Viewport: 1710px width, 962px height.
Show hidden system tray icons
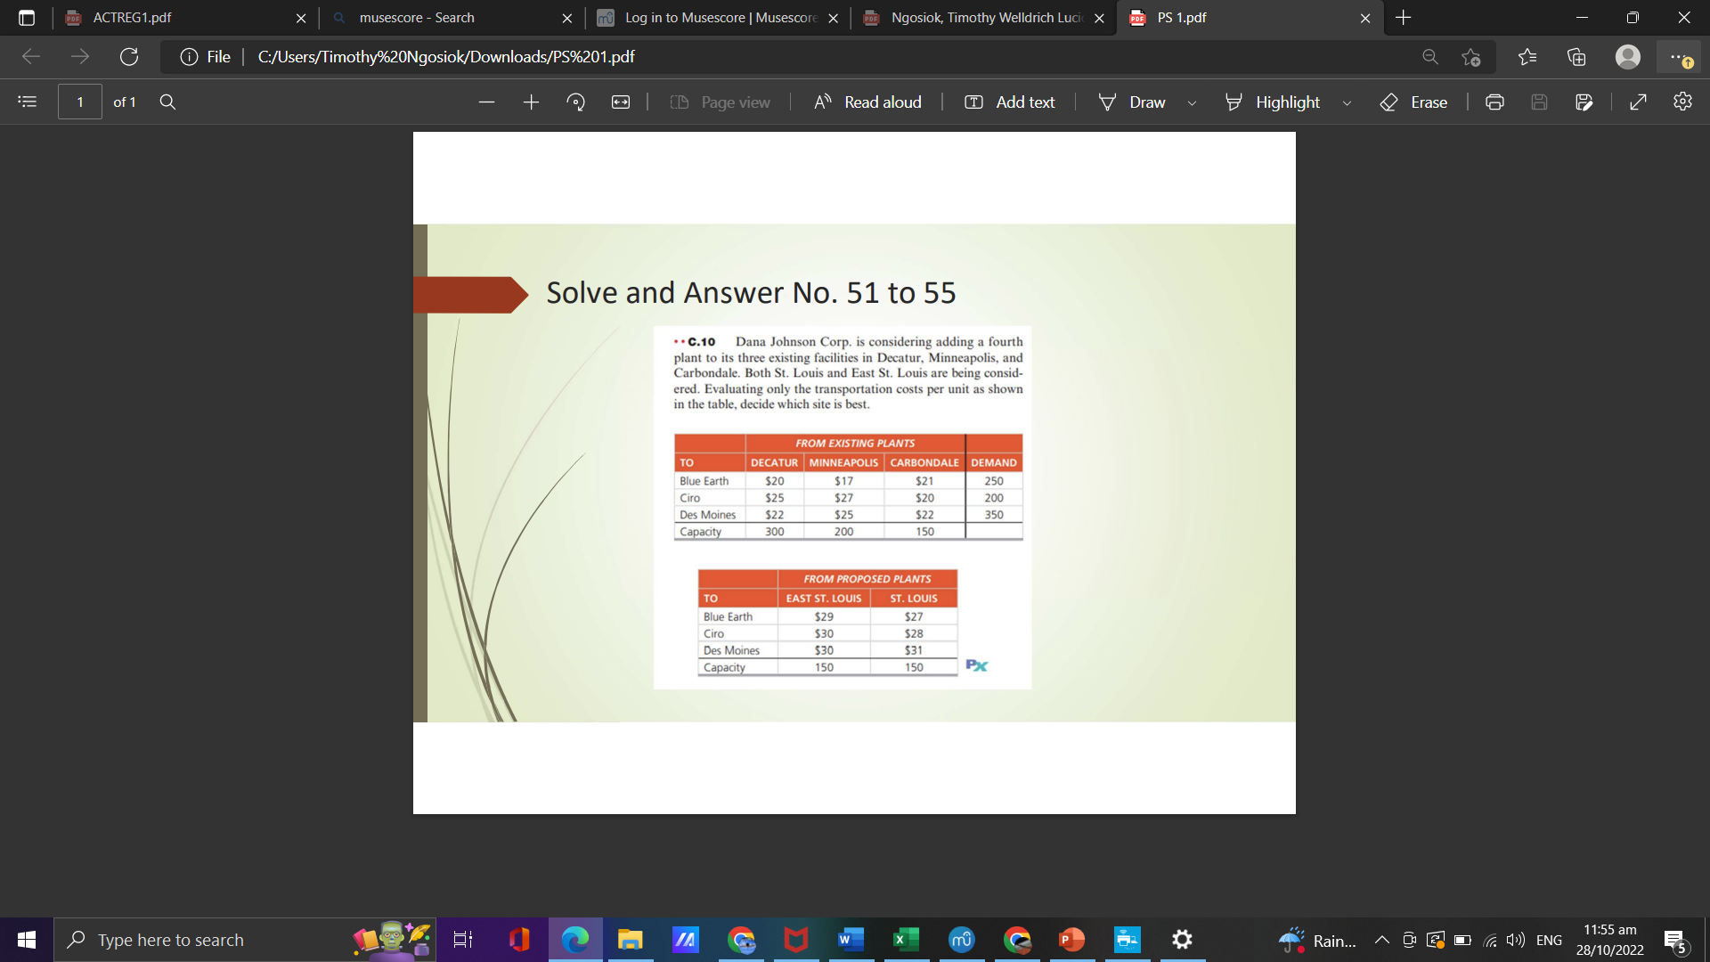tap(1381, 939)
